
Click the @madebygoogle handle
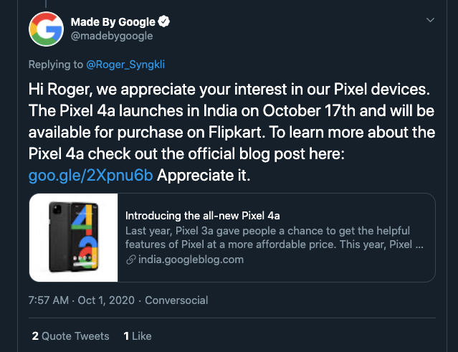pyautogui.click(x=111, y=36)
